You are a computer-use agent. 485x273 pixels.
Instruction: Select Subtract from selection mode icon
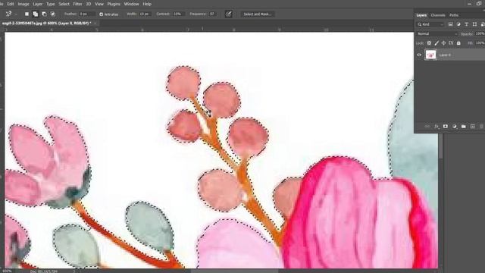point(44,14)
